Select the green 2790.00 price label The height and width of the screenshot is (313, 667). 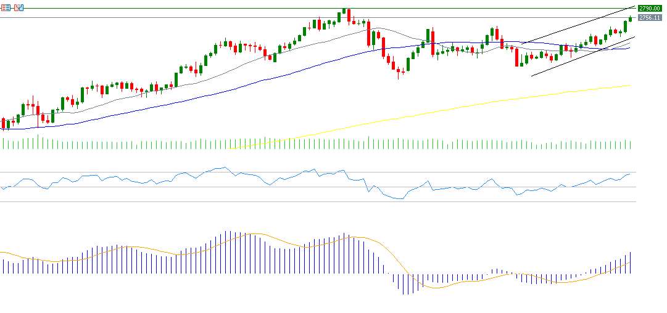tap(650, 8)
